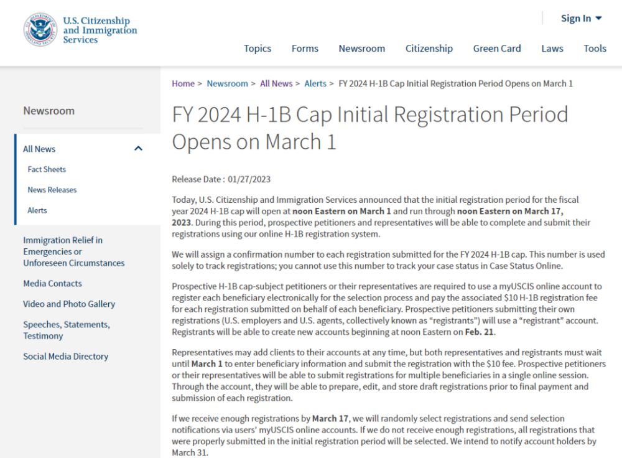Image resolution: width=622 pixels, height=458 pixels.
Task: Open Fact Sheets in sidebar
Action: point(47,169)
